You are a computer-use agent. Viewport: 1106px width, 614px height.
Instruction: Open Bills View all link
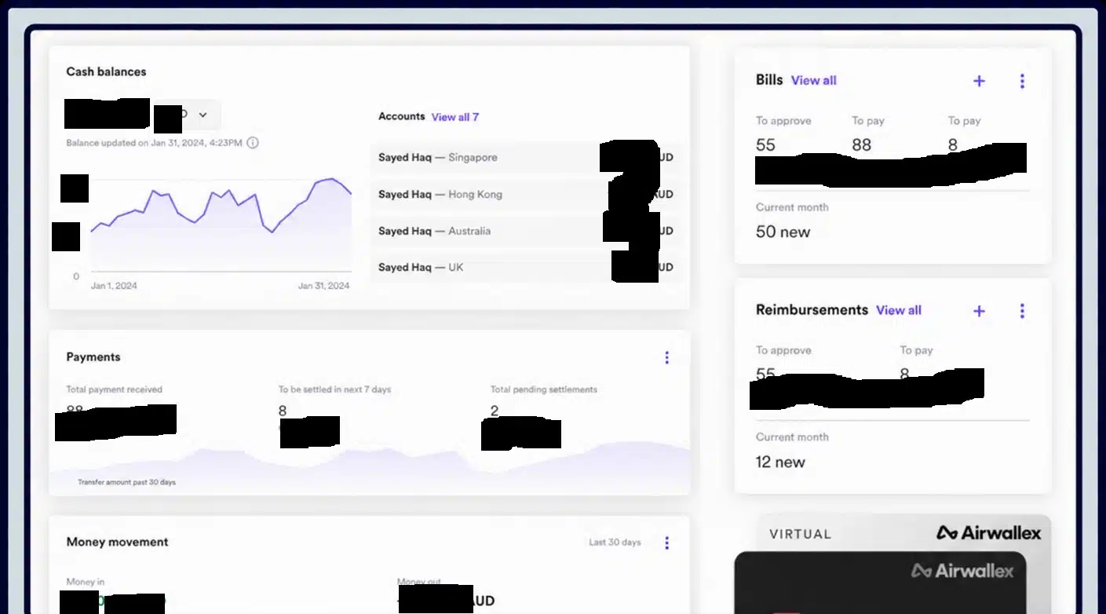[814, 80]
